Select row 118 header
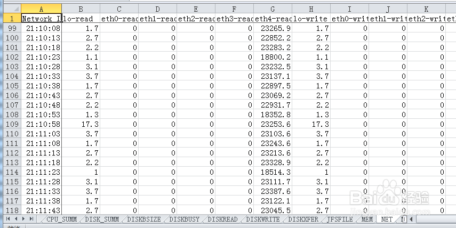456x228 pixels. (x=12, y=210)
